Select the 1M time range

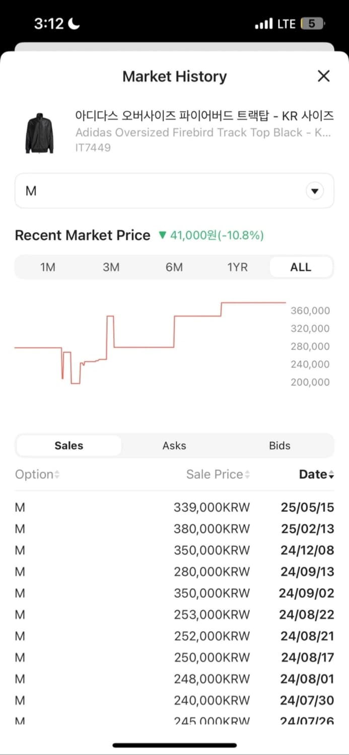coord(47,267)
